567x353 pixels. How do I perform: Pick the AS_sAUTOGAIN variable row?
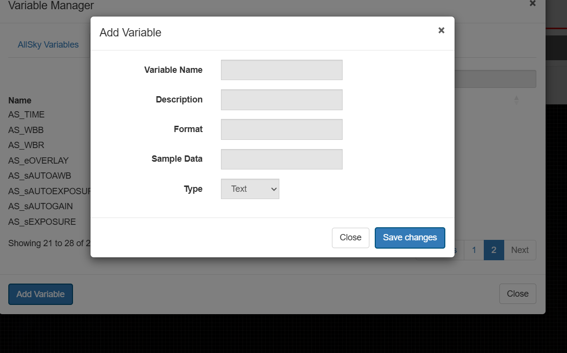coord(40,206)
